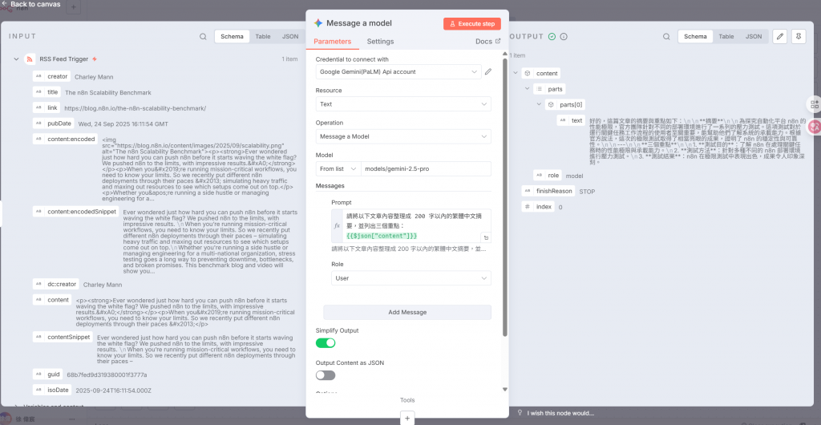This screenshot has width=821, height=425.
Task: Click the Tools plus button below node
Action: pos(406,419)
